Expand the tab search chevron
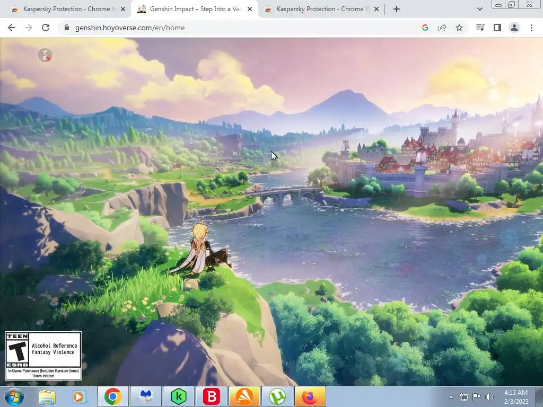Viewport: 543px width, 407px height. point(479,9)
